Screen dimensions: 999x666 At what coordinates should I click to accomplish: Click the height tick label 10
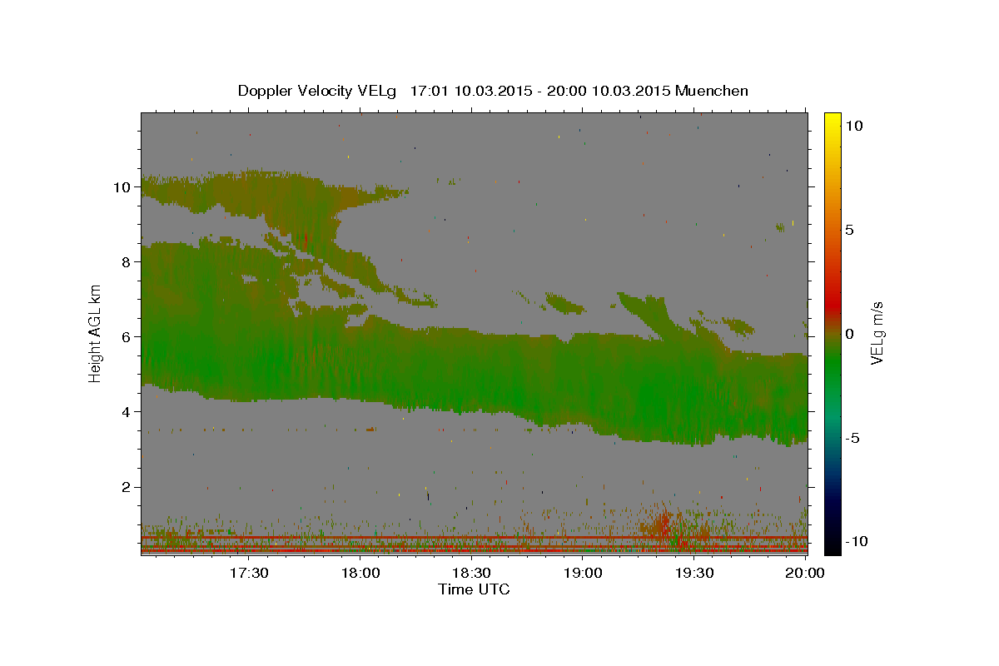click(x=122, y=186)
